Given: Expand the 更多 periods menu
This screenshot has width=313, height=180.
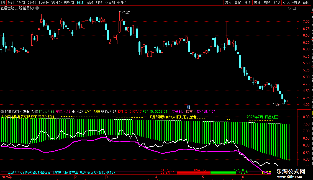Looking at the screenshot, I should (122, 2).
